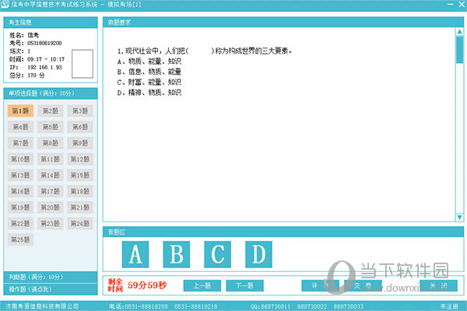Select answer D in the answer area
467x311 pixels.
tap(258, 254)
